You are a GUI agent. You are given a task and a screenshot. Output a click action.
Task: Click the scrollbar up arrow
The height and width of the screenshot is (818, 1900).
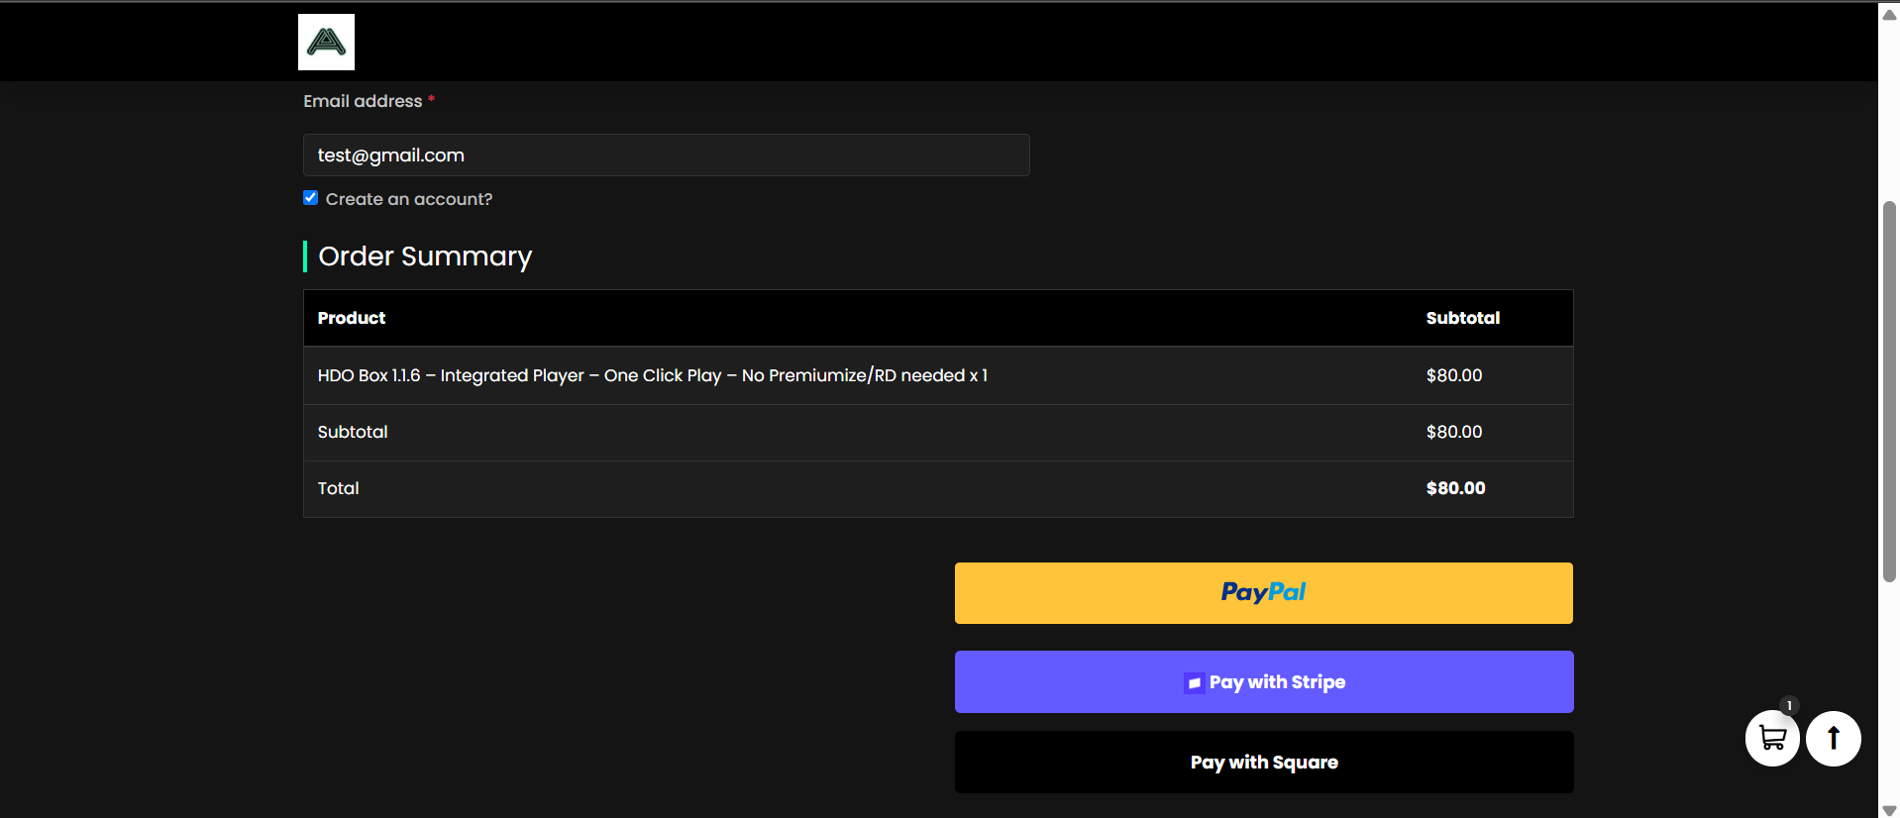coord(1889,15)
